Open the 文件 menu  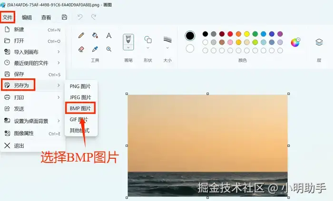tap(8, 18)
